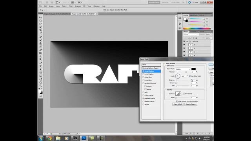
Task: Click the Make Default button
Action: pyautogui.click(x=178, y=104)
